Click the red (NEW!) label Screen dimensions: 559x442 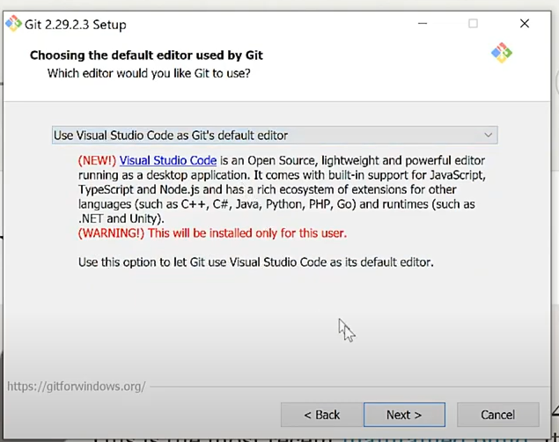click(98, 160)
